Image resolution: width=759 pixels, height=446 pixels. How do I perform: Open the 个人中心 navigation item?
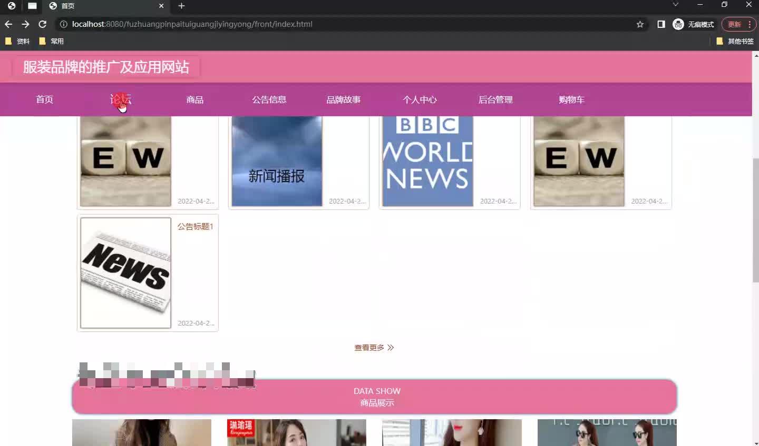coord(420,99)
